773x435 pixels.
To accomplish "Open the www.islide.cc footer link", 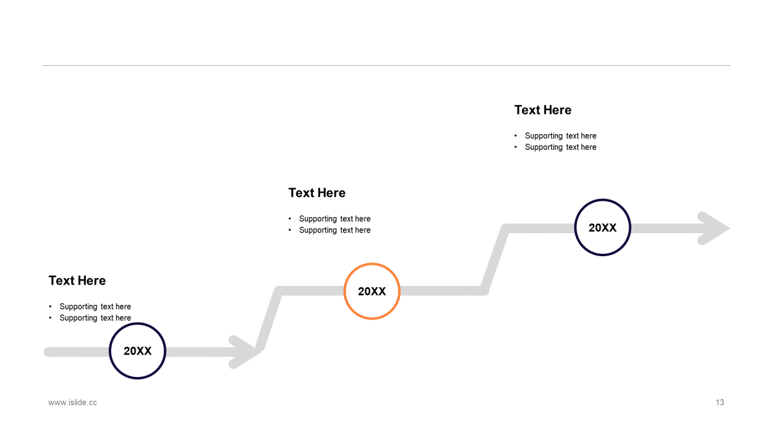I will click(x=72, y=402).
